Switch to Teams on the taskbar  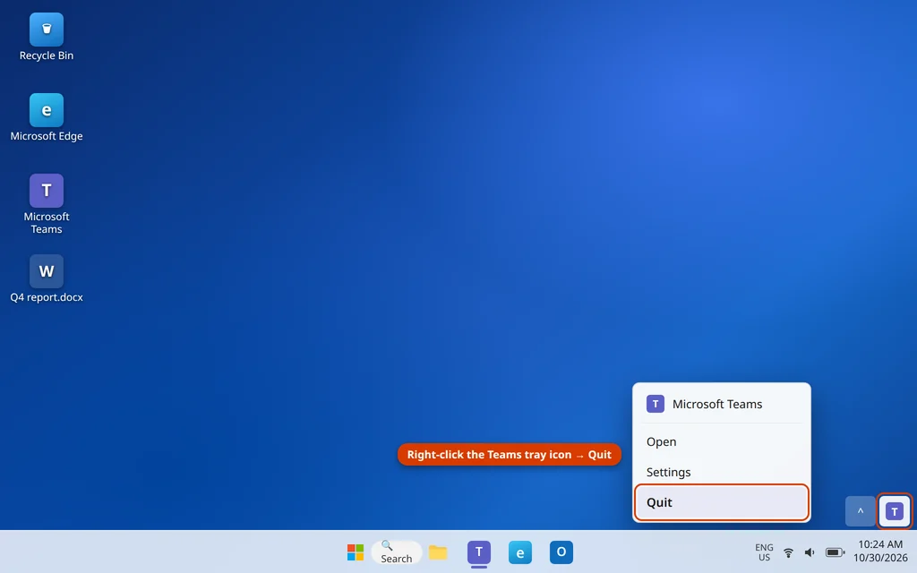coord(479,552)
